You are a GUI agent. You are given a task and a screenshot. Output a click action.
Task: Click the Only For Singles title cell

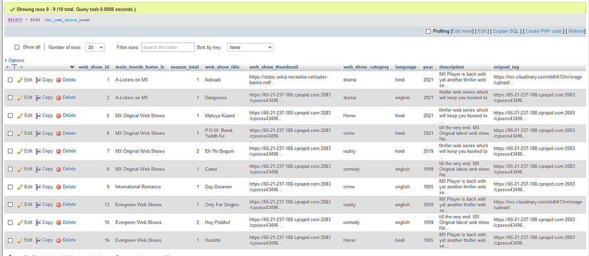click(222, 205)
